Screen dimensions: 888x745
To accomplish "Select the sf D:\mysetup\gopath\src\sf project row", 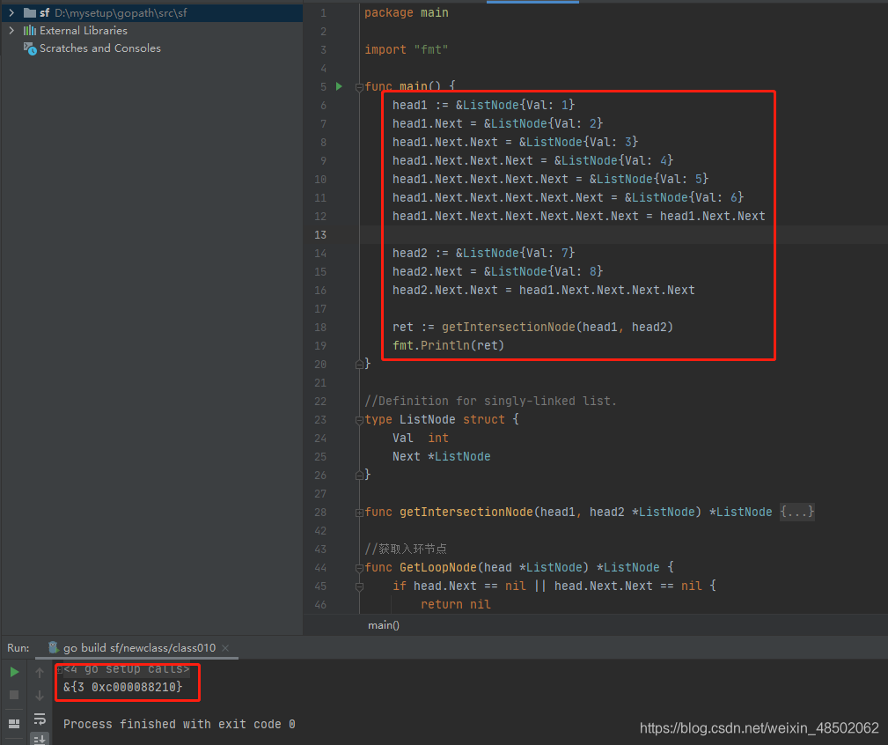I will (151, 12).
